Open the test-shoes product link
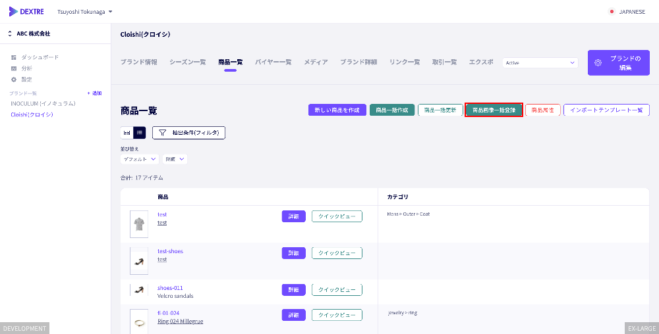Viewport: 659px width, 334px height. 170,251
